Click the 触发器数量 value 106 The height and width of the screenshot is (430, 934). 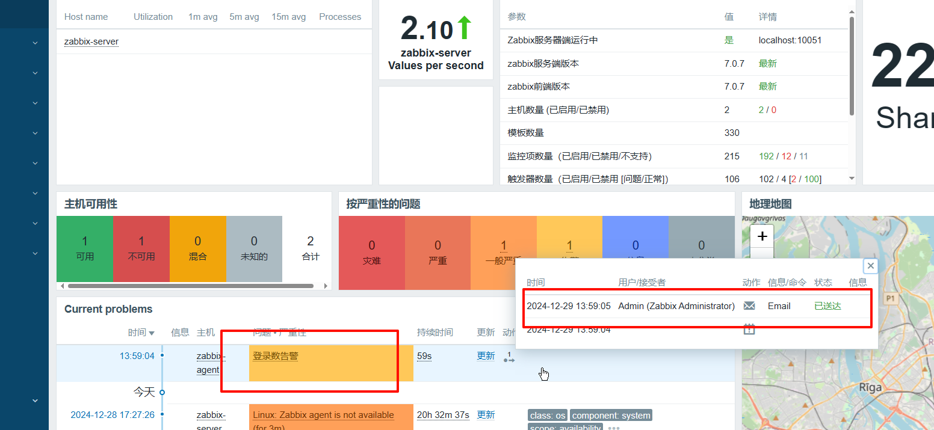pos(732,179)
